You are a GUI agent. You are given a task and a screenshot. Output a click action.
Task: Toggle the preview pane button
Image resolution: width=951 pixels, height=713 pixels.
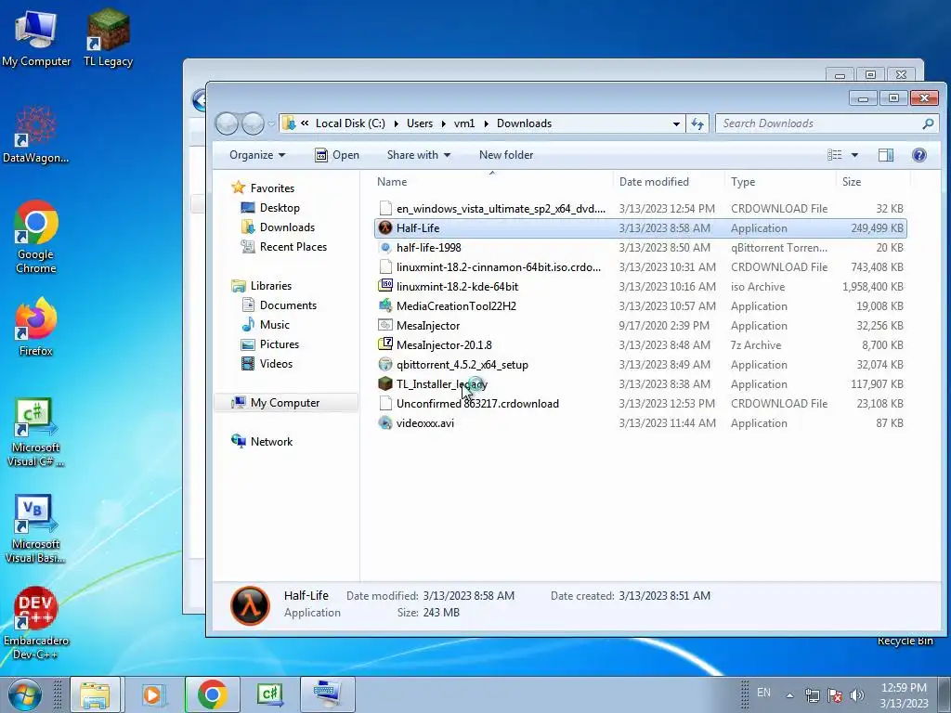point(885,155)
